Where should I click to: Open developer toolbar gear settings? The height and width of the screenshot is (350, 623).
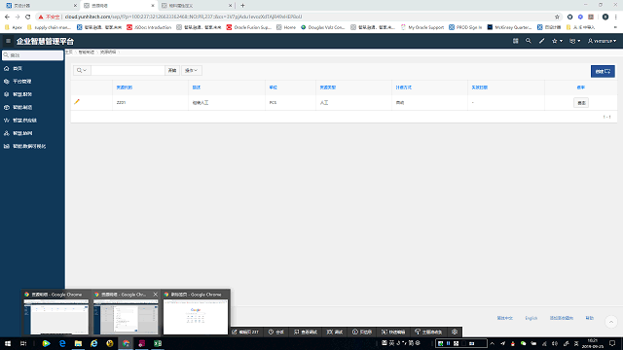click(455, 332)
